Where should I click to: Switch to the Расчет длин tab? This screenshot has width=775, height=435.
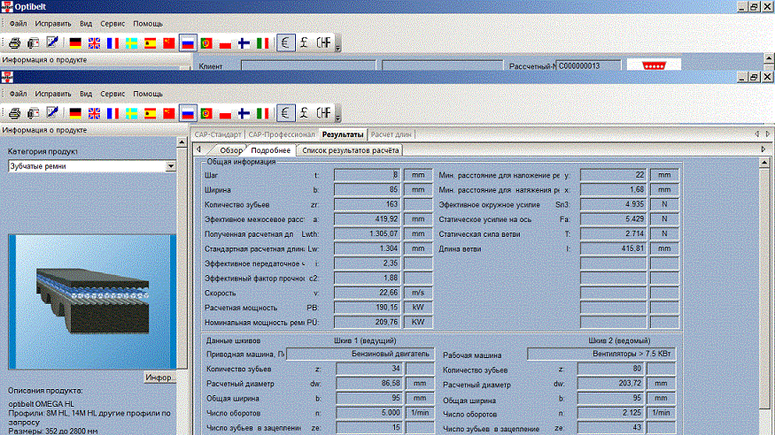[x=391, y=134]
